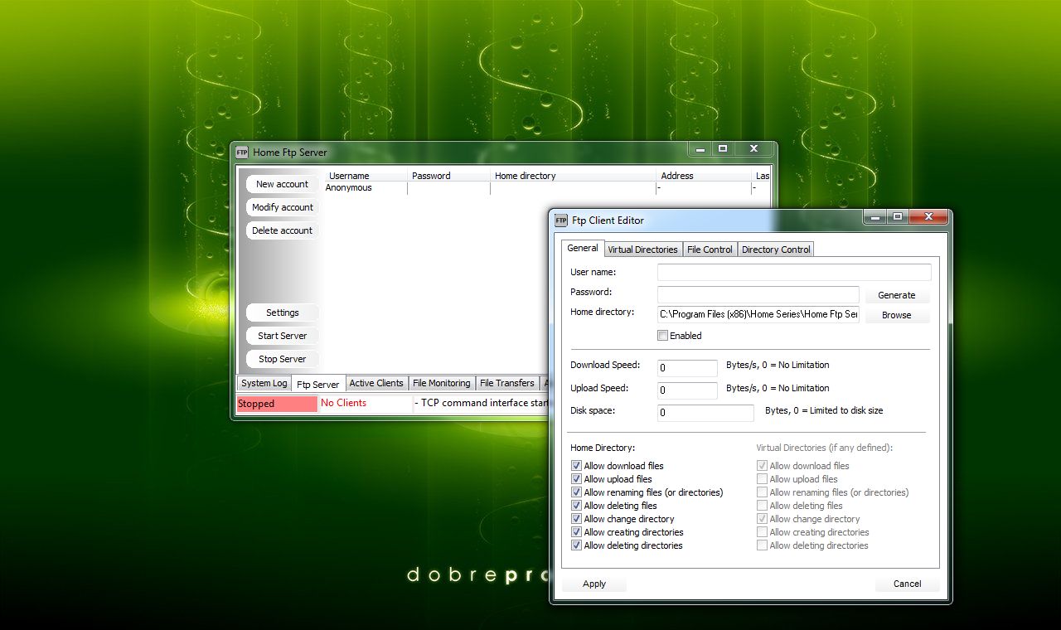Switch to the Virtual Directories tab
Image resolution: width=1061 pixels, height=630 pixels.
pyautogui.click(x=642, y=250)
